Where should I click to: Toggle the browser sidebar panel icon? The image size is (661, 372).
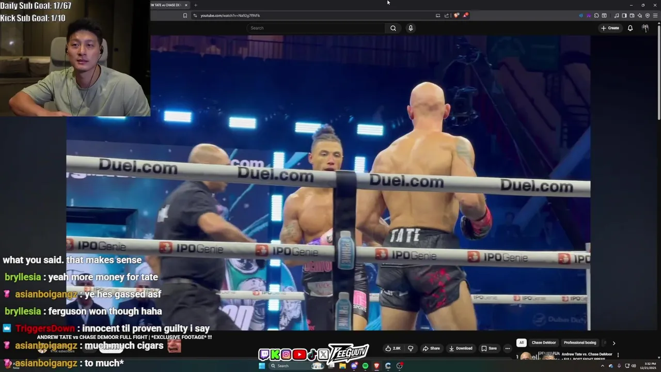pyautogui.click(x=624, y=16)
